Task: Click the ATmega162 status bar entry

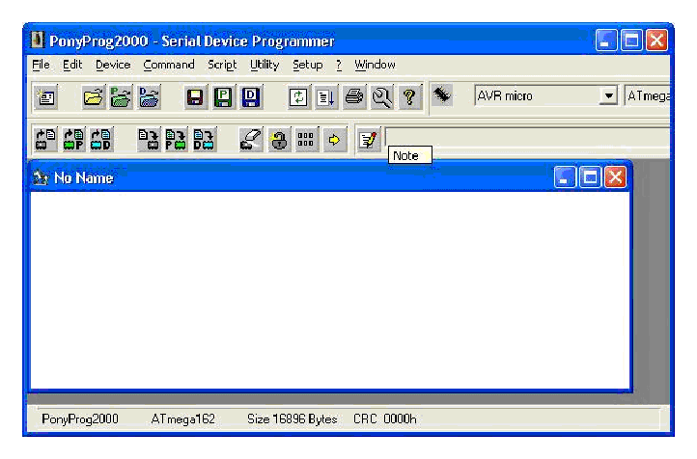Action: coord(182,419)
